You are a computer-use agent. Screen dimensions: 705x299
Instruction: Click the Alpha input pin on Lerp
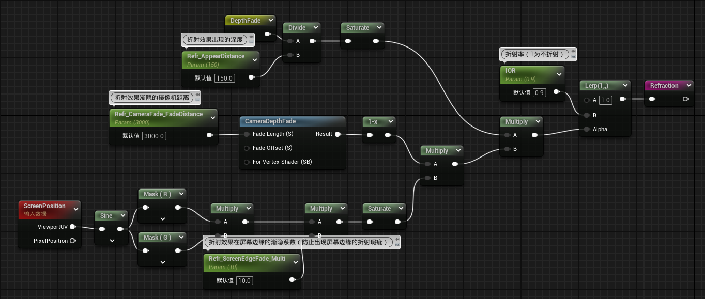tap(587, 130)
